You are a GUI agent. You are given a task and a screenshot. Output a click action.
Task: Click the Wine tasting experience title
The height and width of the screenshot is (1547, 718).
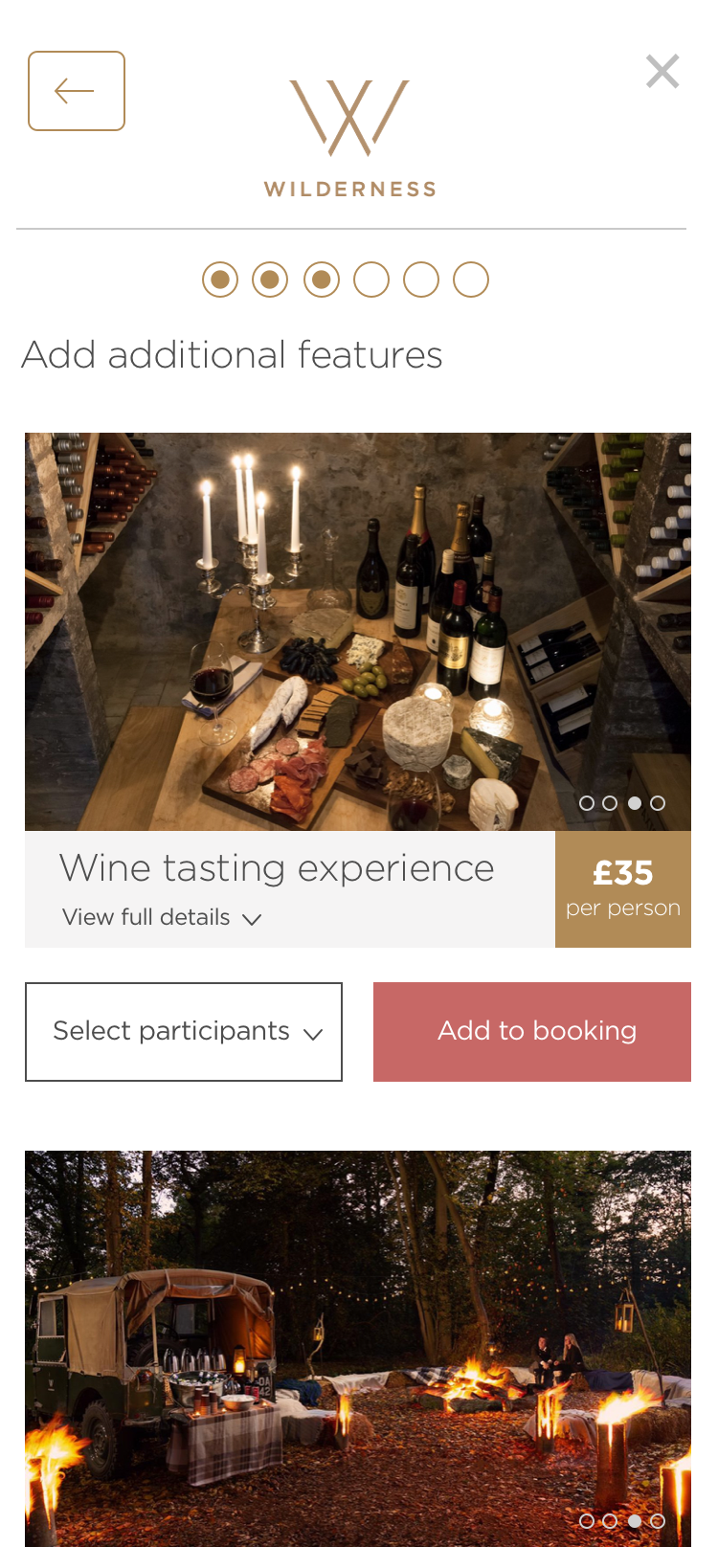coord(277,868)
